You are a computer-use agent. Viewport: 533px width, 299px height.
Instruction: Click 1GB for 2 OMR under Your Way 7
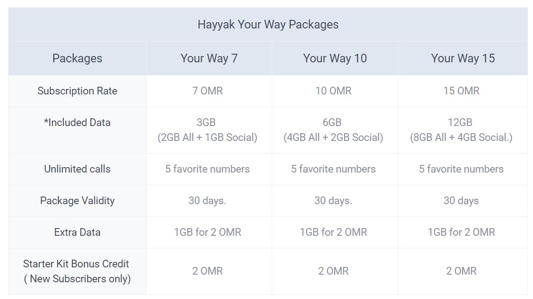[x=208, y=232]
